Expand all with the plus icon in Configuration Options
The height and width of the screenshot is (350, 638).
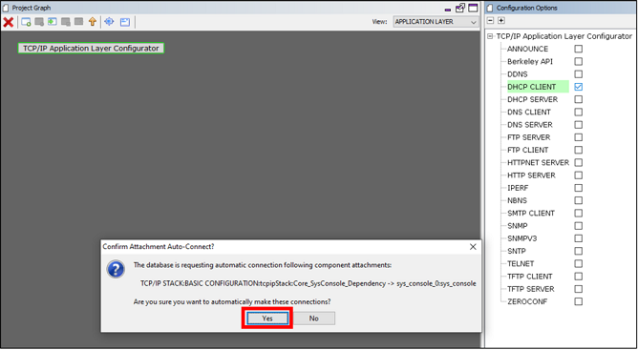(x=501, y=21)
